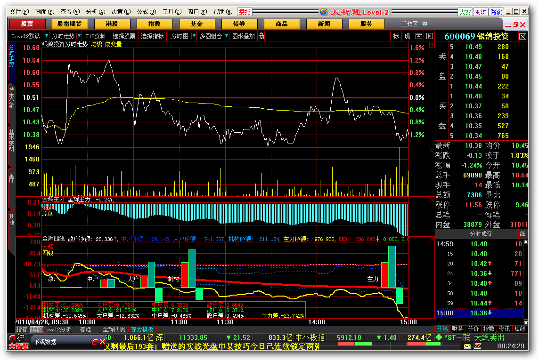This screenshot has width=539, height=361.
Task: Open the 文件(F) menu
Action: (19, 12)
